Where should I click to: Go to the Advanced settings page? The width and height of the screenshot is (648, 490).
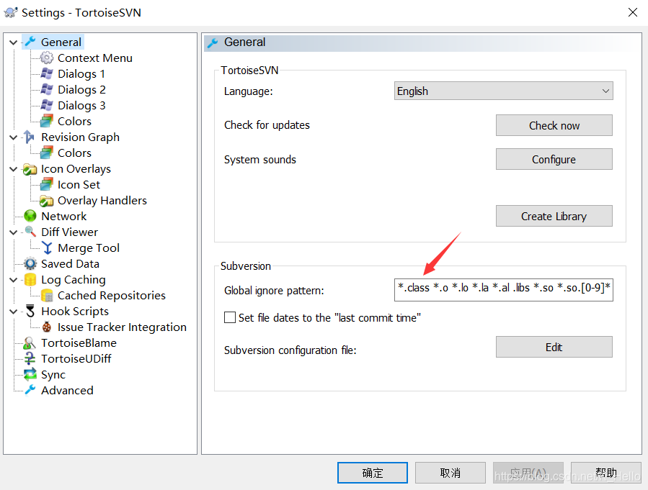(67, 390)
